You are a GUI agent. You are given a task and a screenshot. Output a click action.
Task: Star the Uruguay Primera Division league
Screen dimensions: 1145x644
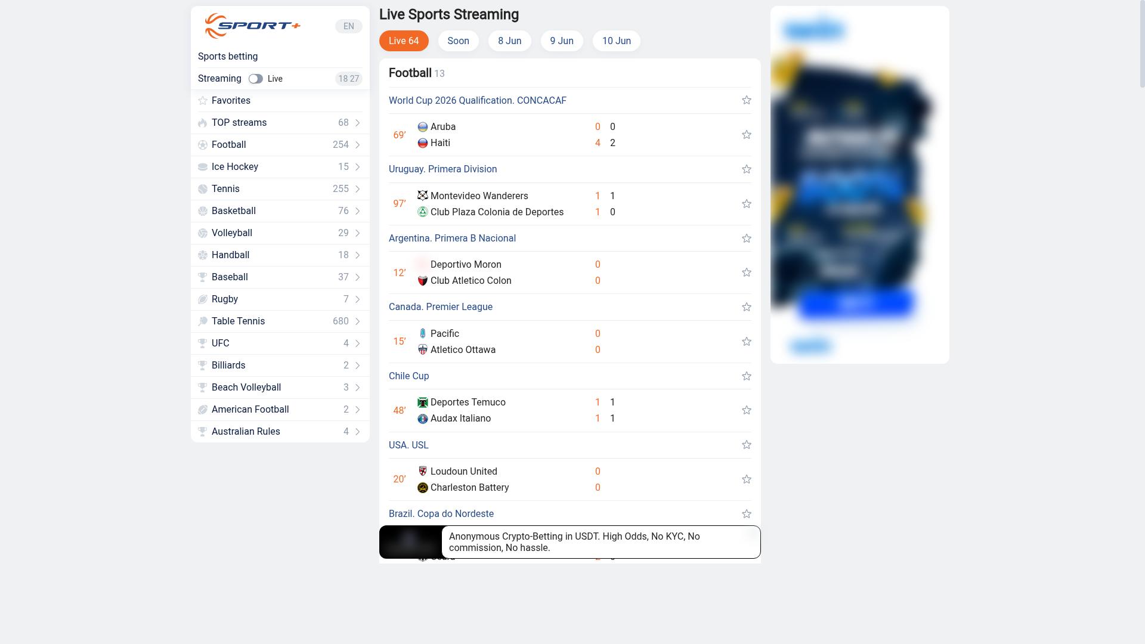pos(746,169)
